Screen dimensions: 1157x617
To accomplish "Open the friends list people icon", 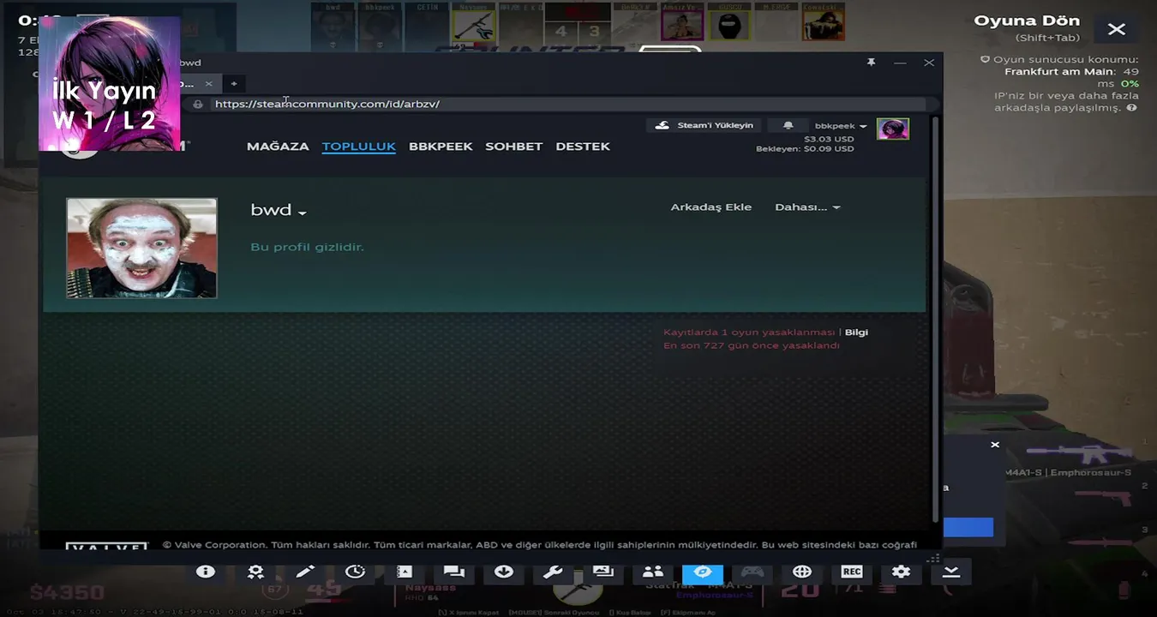I will click(653, 572).
